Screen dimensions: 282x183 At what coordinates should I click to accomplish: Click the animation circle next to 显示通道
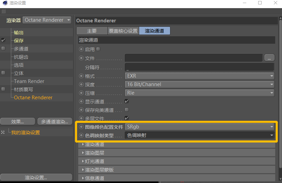[81, 101]
